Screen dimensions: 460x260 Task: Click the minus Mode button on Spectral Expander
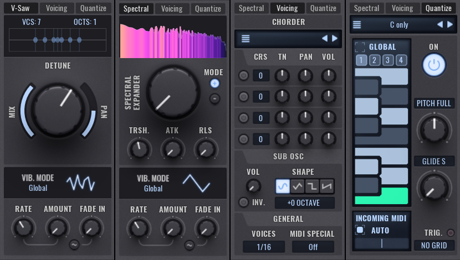coord(214,98)
